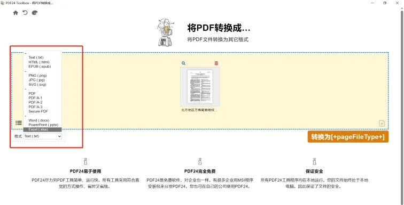This screenshot has height=205, width=404.
Task: Select Excel (.xlsx) from format list
Action: click(43, 129)
